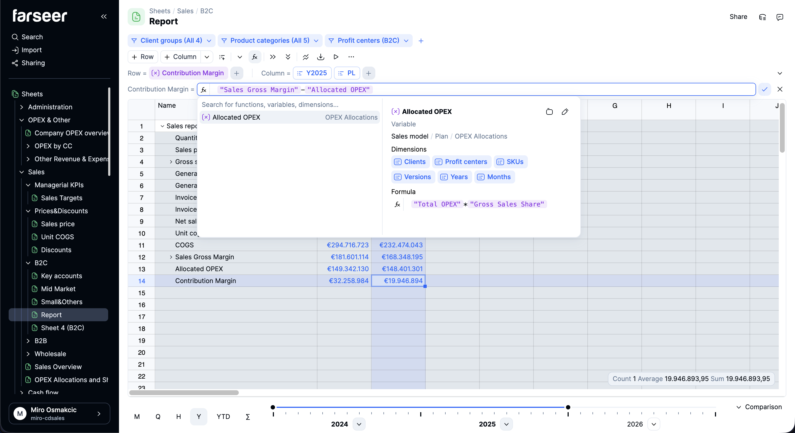Click the download/export icon in the toolbar
The height and width of the screenshot is (433, 795).
[x=320, y=57]
